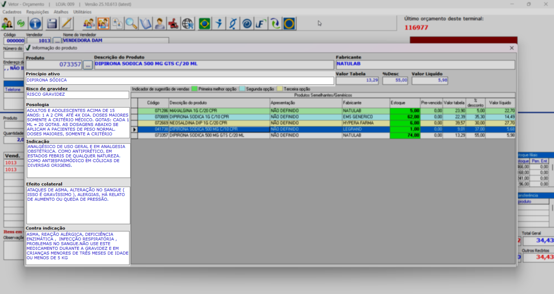This screenshot has height=294, width=554.
Task: Click the open book icon
Action: [145, 24]
